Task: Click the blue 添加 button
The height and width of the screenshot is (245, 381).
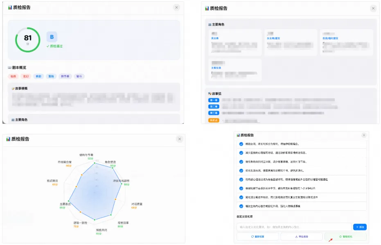Action: 360,227
